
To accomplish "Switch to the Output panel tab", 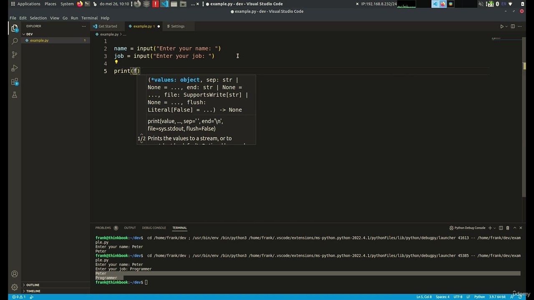I will [x=130, y=228].
